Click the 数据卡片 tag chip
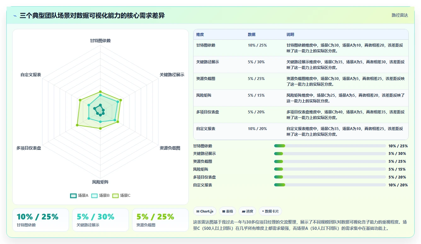The width and height of the screenshot is (421, 244). tap(270, 211)
